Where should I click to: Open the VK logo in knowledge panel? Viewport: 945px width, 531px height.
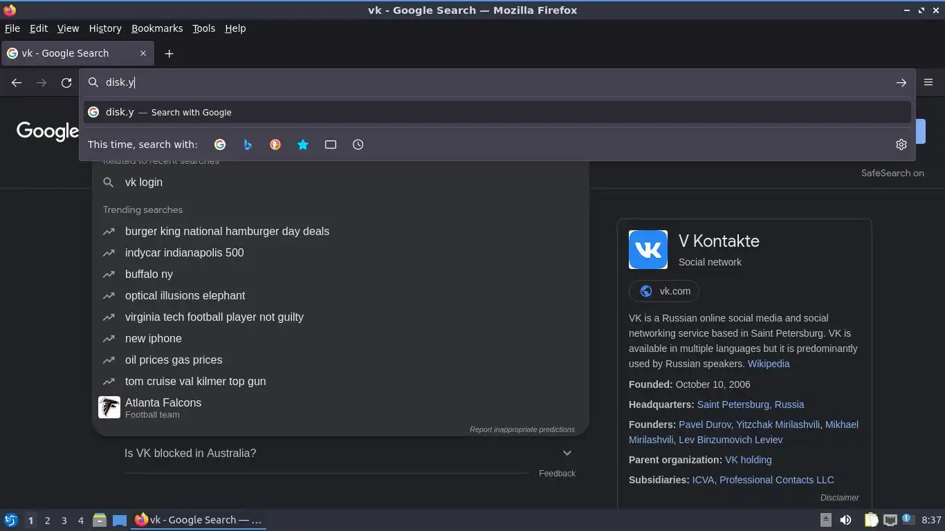(648, 250)
